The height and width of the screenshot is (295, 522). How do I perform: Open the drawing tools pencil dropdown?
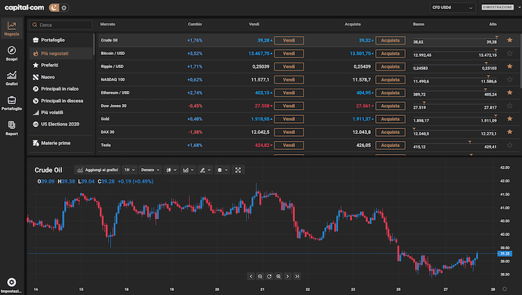[205, 170]
